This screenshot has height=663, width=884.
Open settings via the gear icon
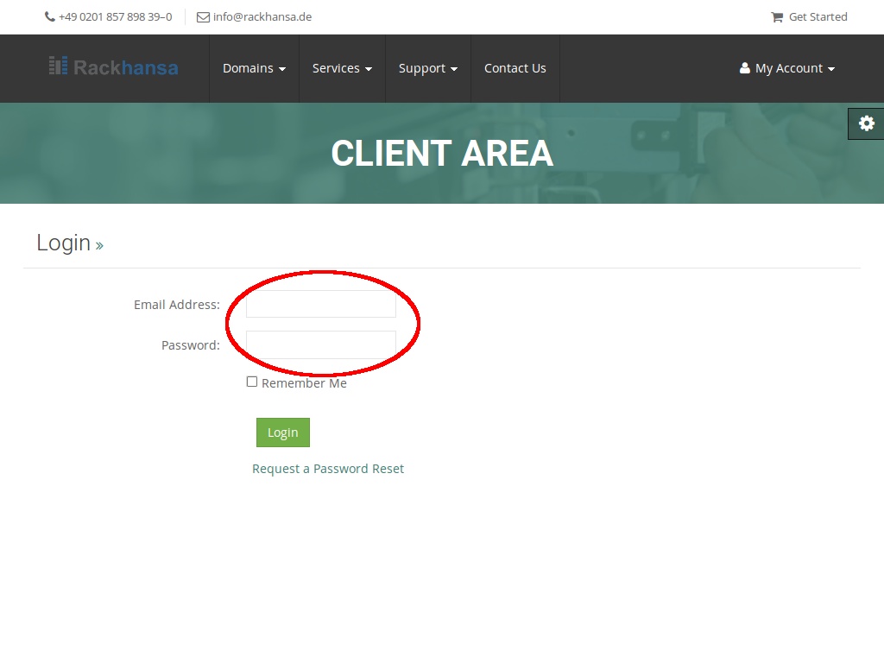(x=867, y=123)
